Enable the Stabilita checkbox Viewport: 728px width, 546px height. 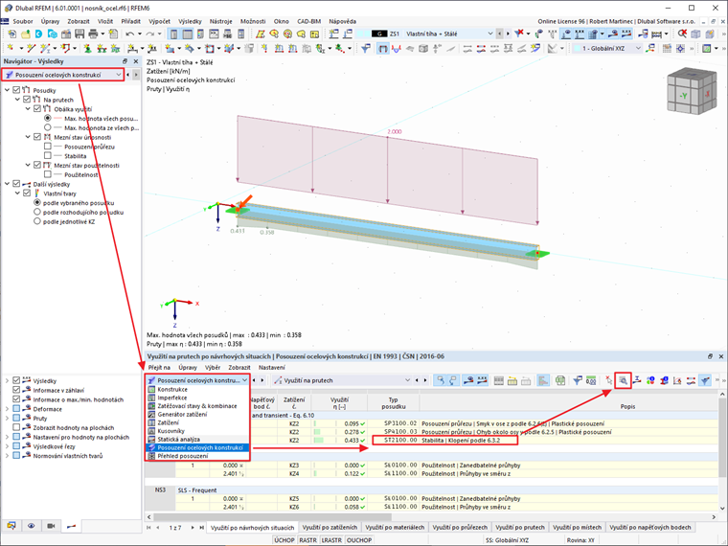coord(47,155)
